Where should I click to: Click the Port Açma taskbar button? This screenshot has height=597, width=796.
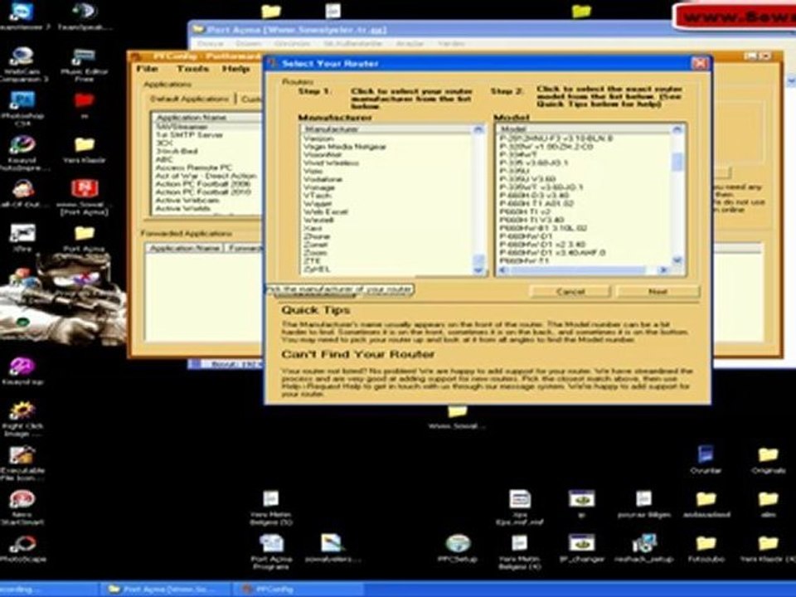(165, 590)
